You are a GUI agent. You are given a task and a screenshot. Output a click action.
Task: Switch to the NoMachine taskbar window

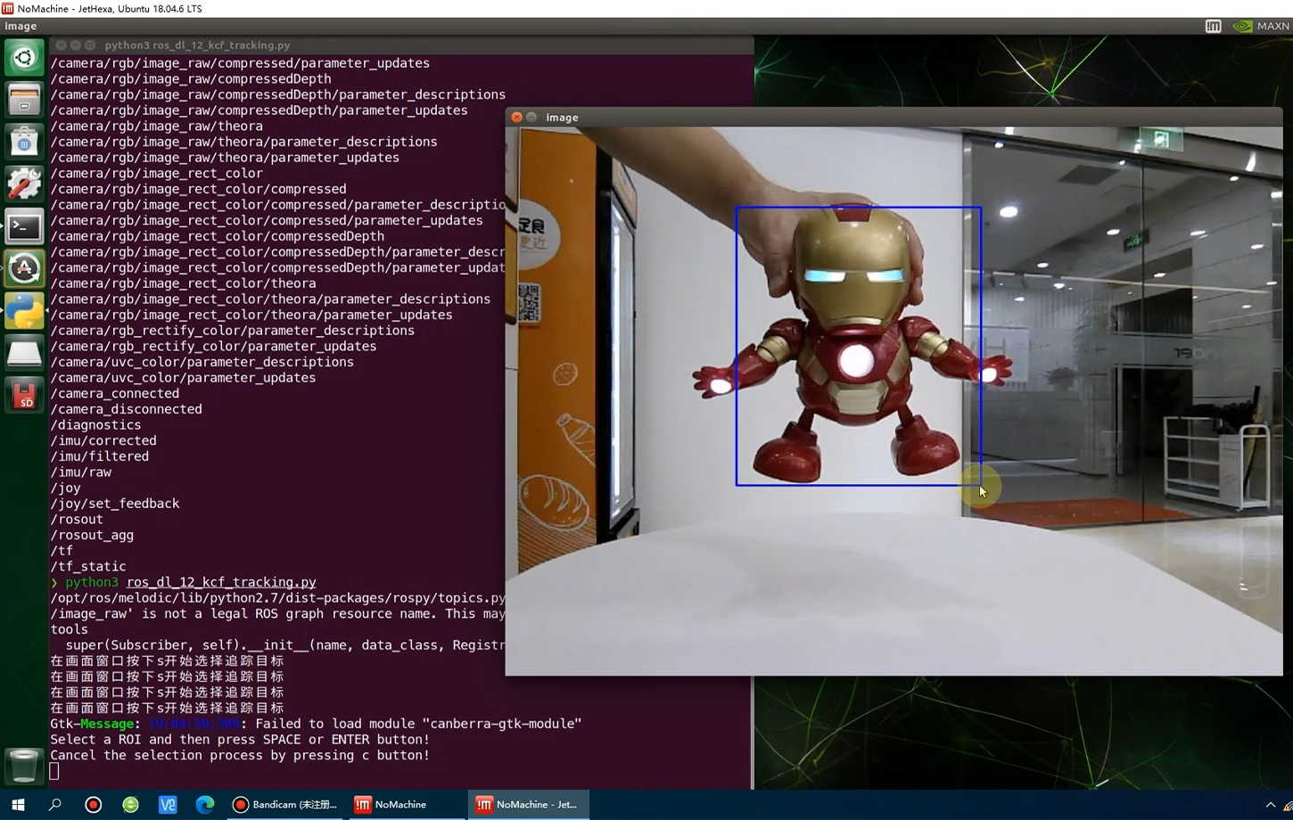[x=406, y=804]
